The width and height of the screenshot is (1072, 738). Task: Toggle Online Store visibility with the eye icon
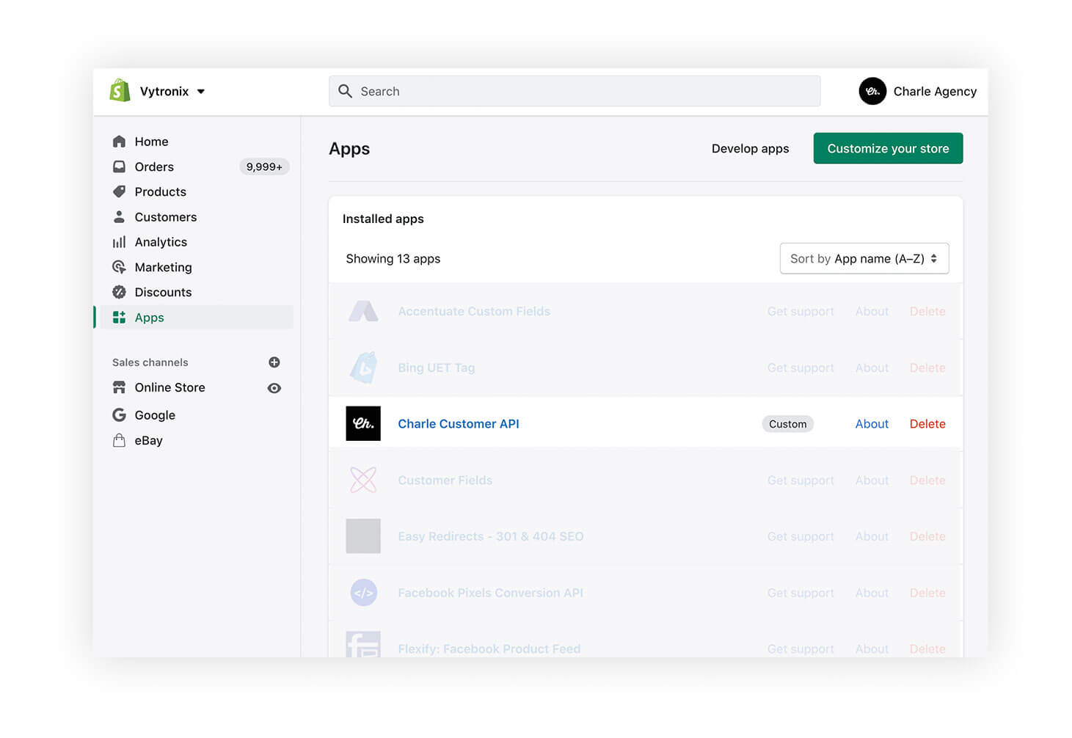click(x=274, y=388)
